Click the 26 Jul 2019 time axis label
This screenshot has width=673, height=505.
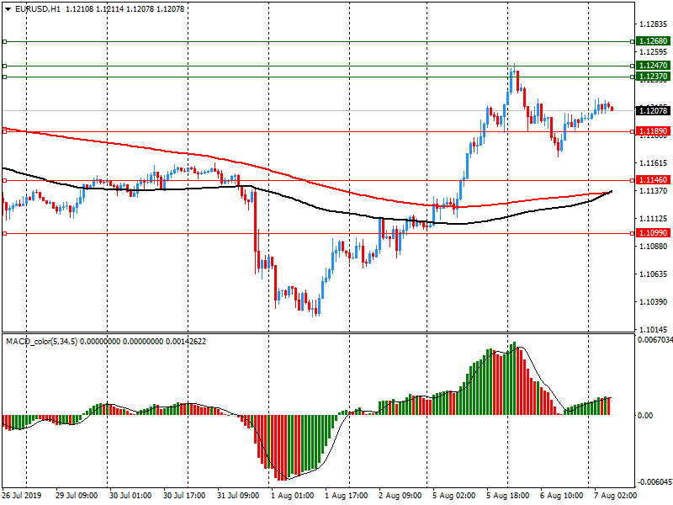click(x=23, y=496)
